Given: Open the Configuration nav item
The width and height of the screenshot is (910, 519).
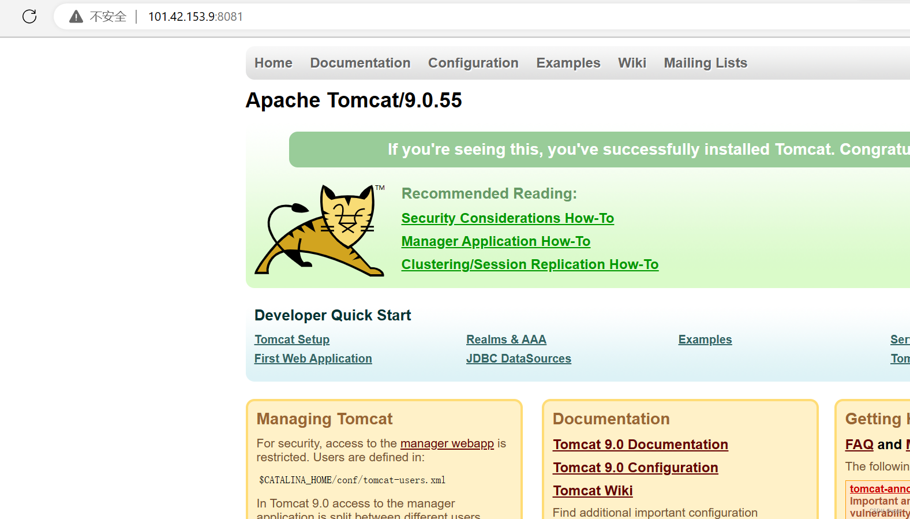Looking at the screenshot, I should click(473, 63).
